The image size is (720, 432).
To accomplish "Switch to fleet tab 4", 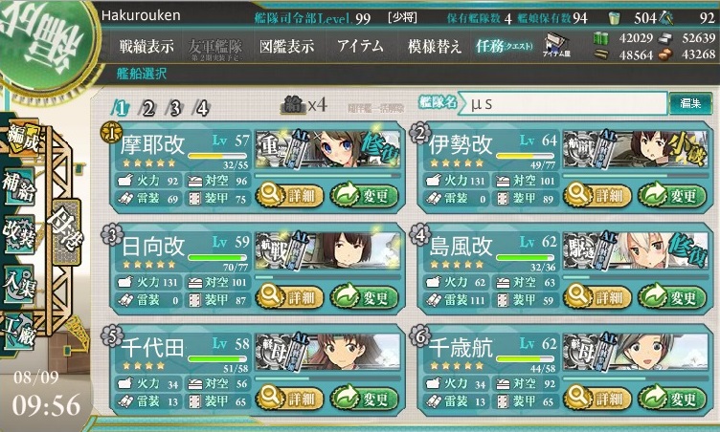I will tap(202, 109).
